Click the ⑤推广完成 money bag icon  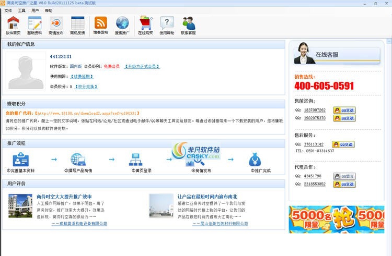[255, 160]
